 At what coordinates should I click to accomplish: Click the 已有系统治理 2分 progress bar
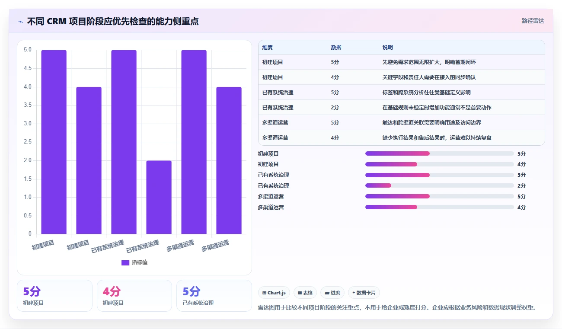tap(439, 185)
